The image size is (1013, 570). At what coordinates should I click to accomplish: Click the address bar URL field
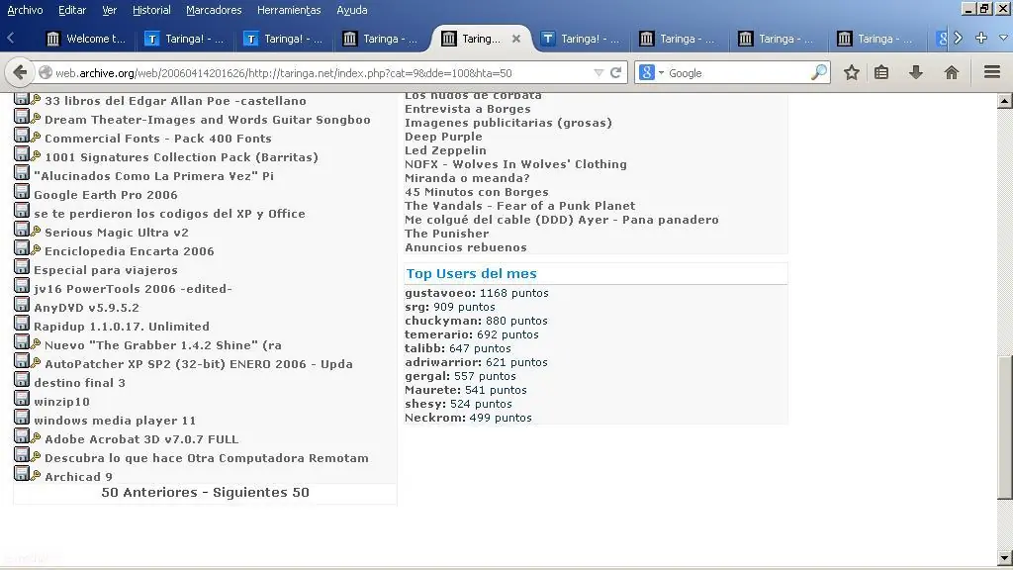tap(322, 73)
